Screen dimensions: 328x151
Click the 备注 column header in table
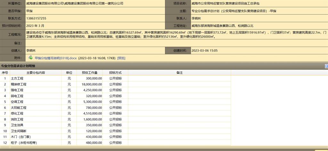179,73
